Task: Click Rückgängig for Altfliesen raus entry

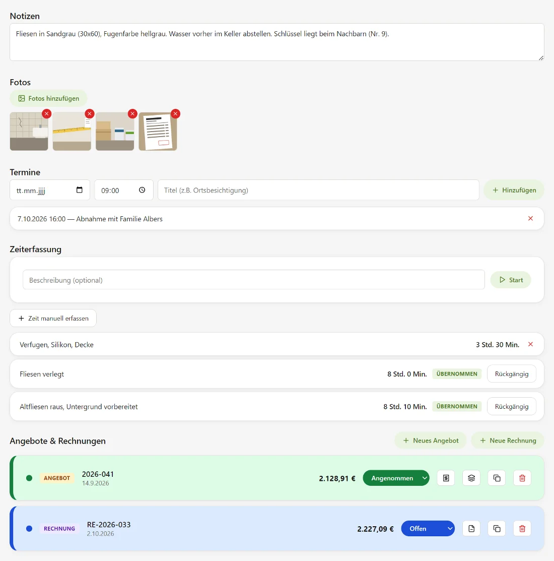Action: 512,406
